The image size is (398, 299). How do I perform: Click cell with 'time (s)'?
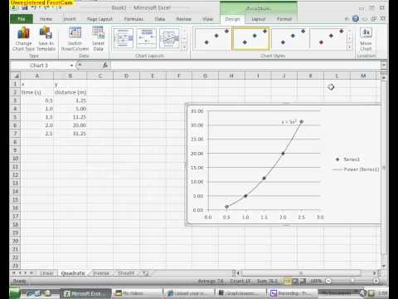[x=37, y=92]
